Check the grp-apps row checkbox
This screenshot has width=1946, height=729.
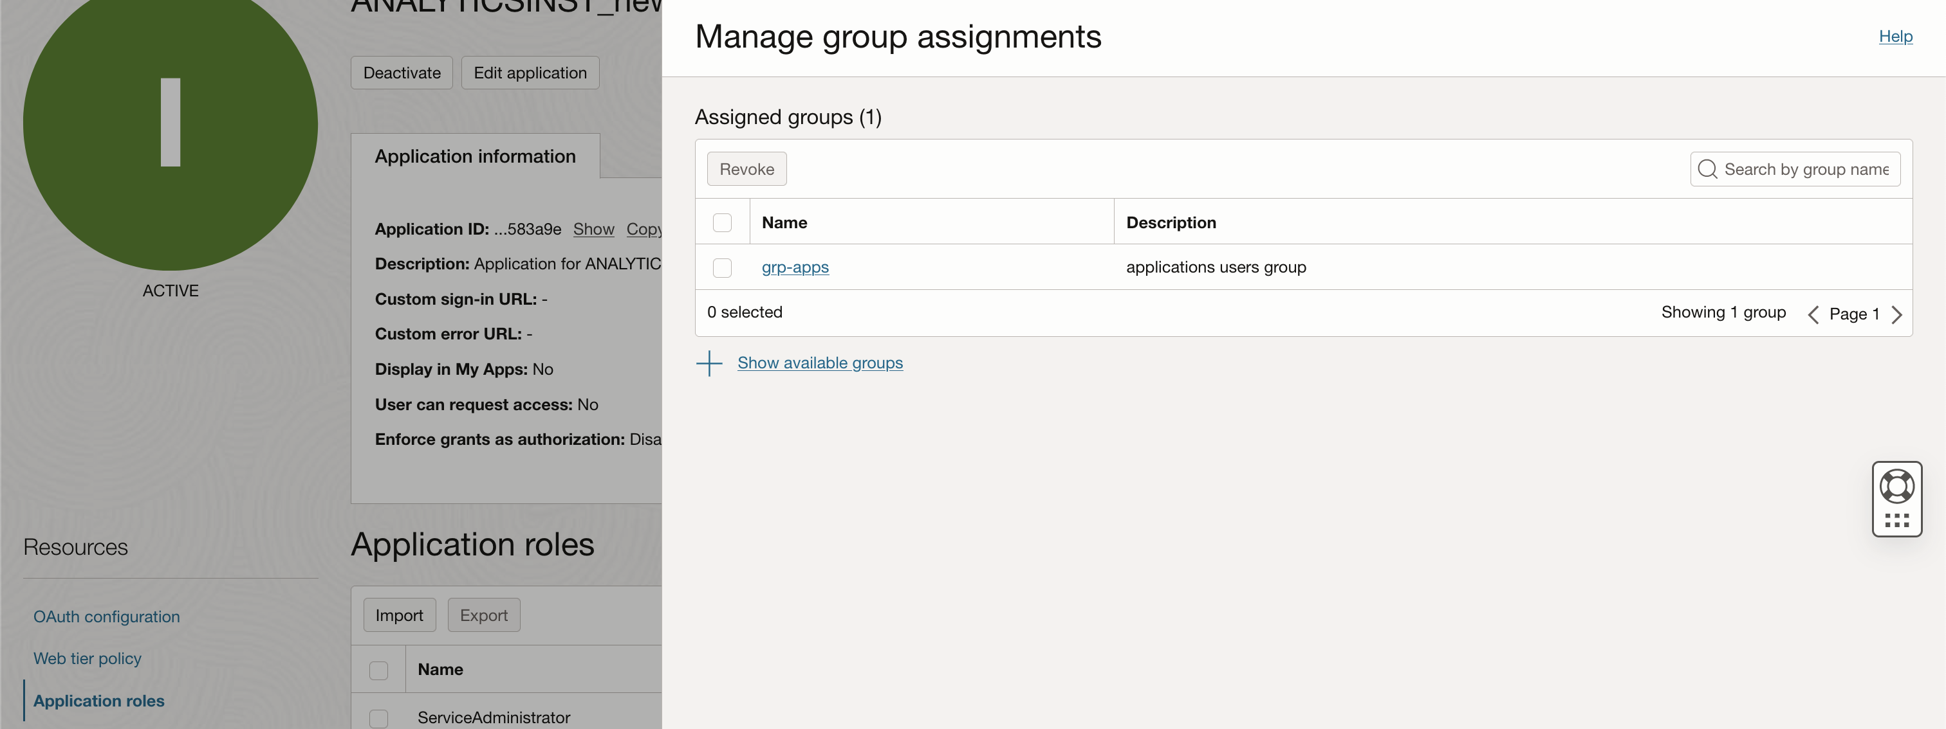click(x=722, y=267)
